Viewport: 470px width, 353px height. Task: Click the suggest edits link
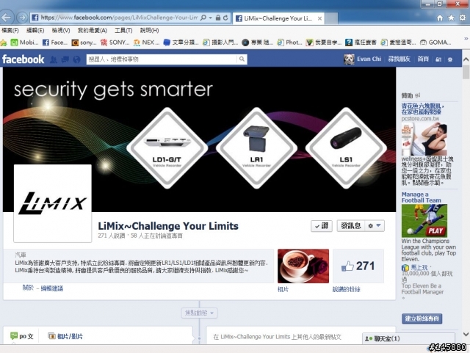52,288
